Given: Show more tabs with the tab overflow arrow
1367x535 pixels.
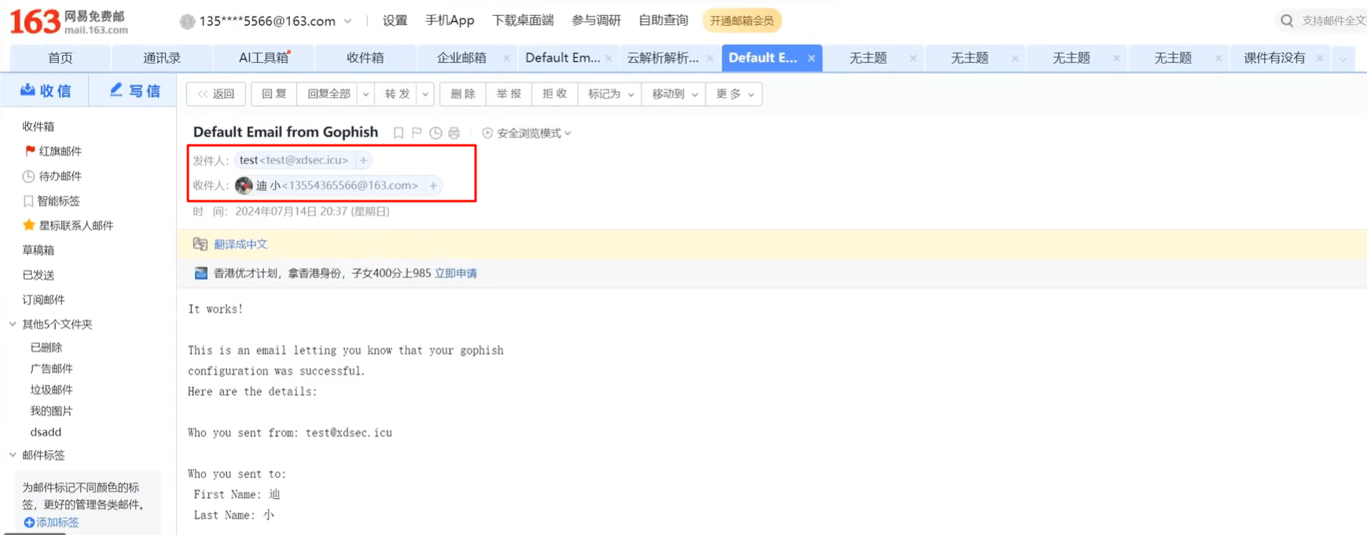Looking at the screenshot, I should [1343, 58].
